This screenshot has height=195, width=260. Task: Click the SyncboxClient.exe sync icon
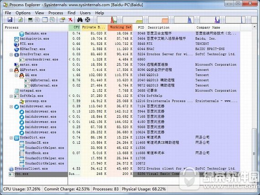tap(11, 169)
